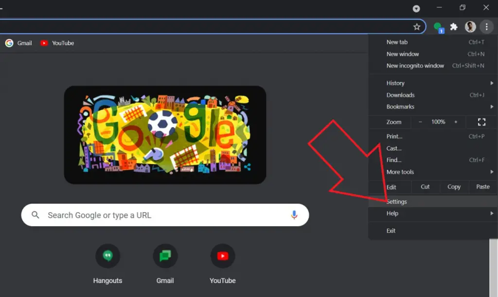Screen dimensions: 498x297
Task: Click the Search Google or type a URL box
Action: pos(165,215)
